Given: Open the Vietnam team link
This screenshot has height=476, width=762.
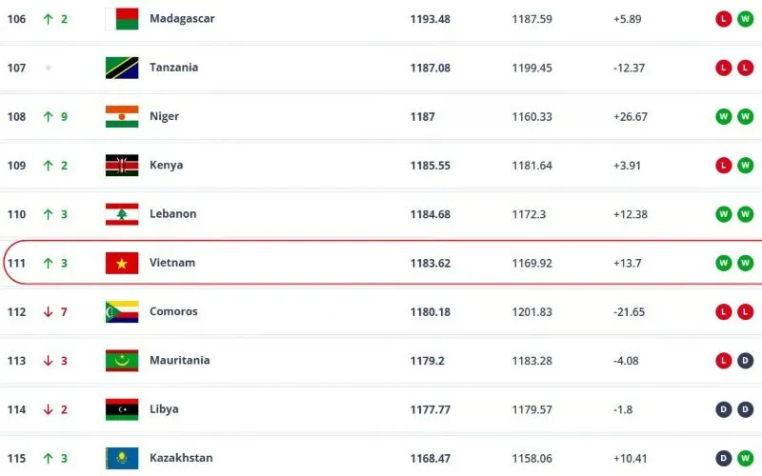Looking at the screenshot, I should click(172, 263).
